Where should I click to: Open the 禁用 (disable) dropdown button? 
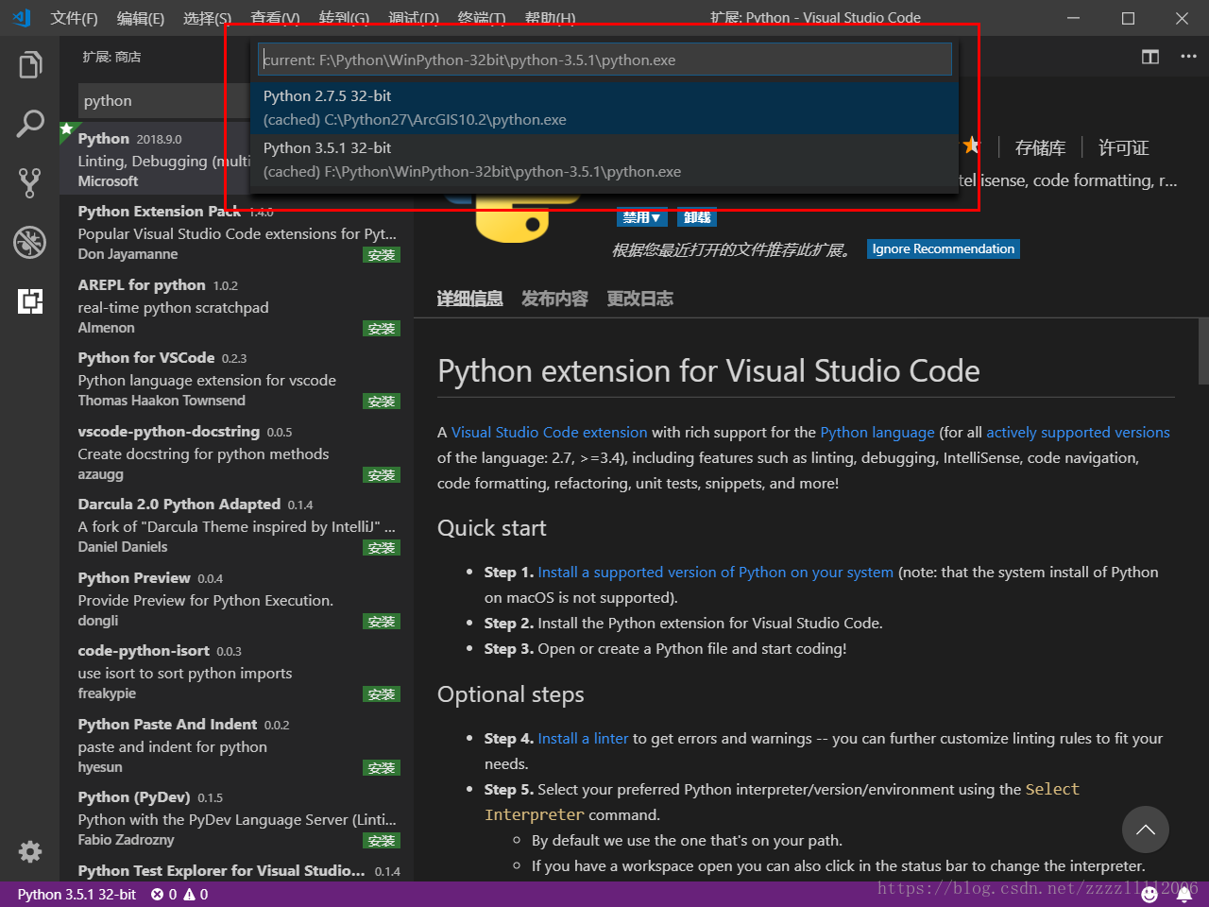642,218
